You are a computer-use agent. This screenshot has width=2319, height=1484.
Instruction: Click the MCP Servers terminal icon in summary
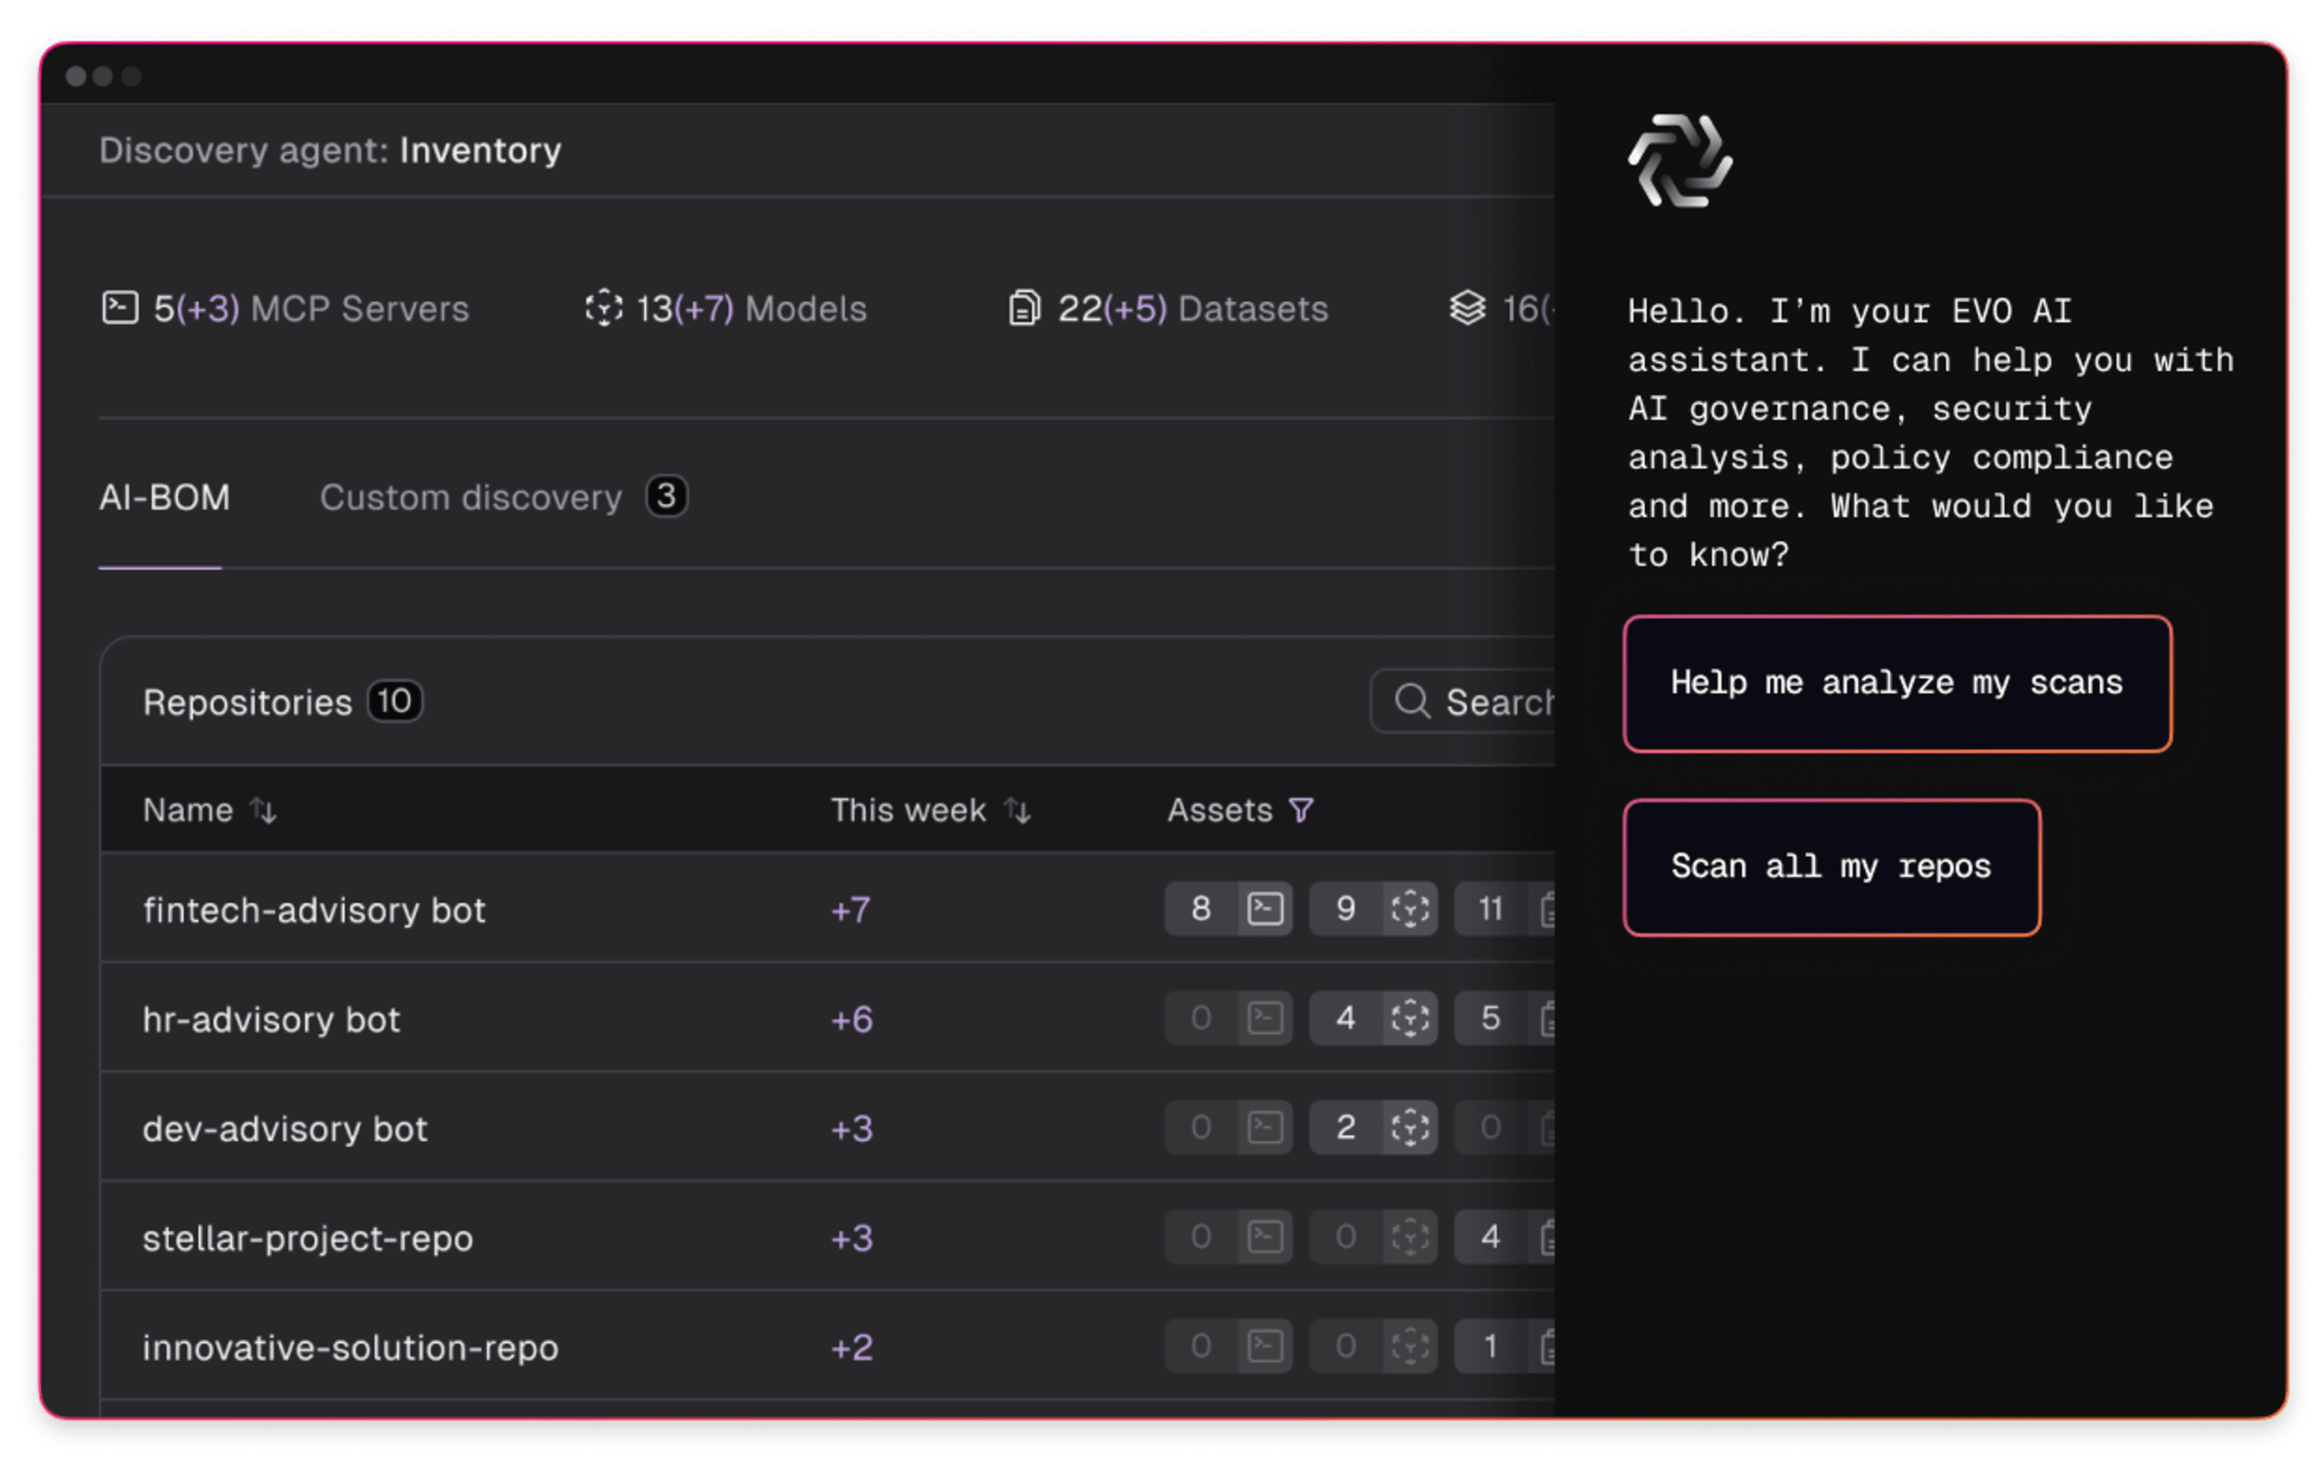tap(120, 308)
